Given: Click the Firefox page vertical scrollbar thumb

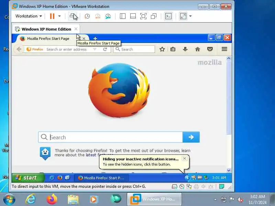Looking at the screenshot, I should (x=229, y=98).
